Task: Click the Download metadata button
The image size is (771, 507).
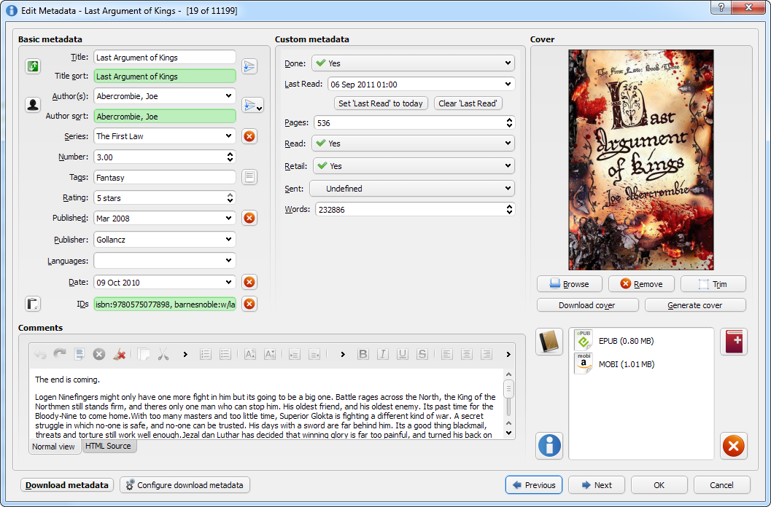Action: 67,485
